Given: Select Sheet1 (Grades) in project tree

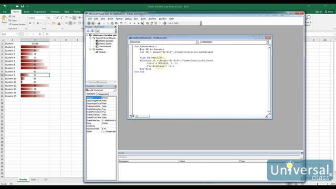Looking at the screenshot, I should [x=106, y=41].
